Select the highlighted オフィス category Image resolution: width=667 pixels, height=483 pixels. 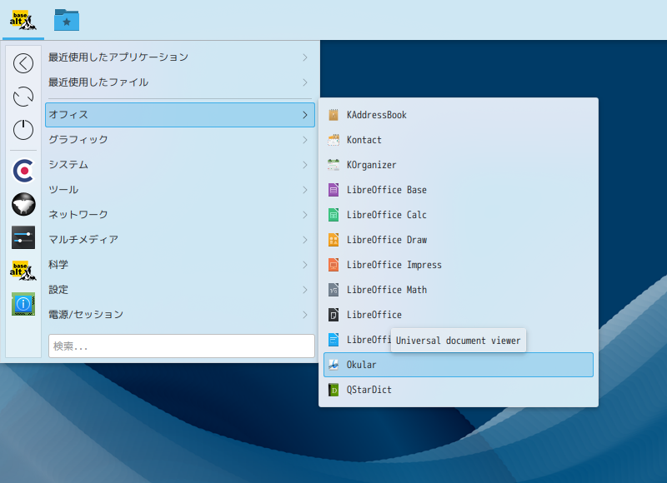click(180, 115)
